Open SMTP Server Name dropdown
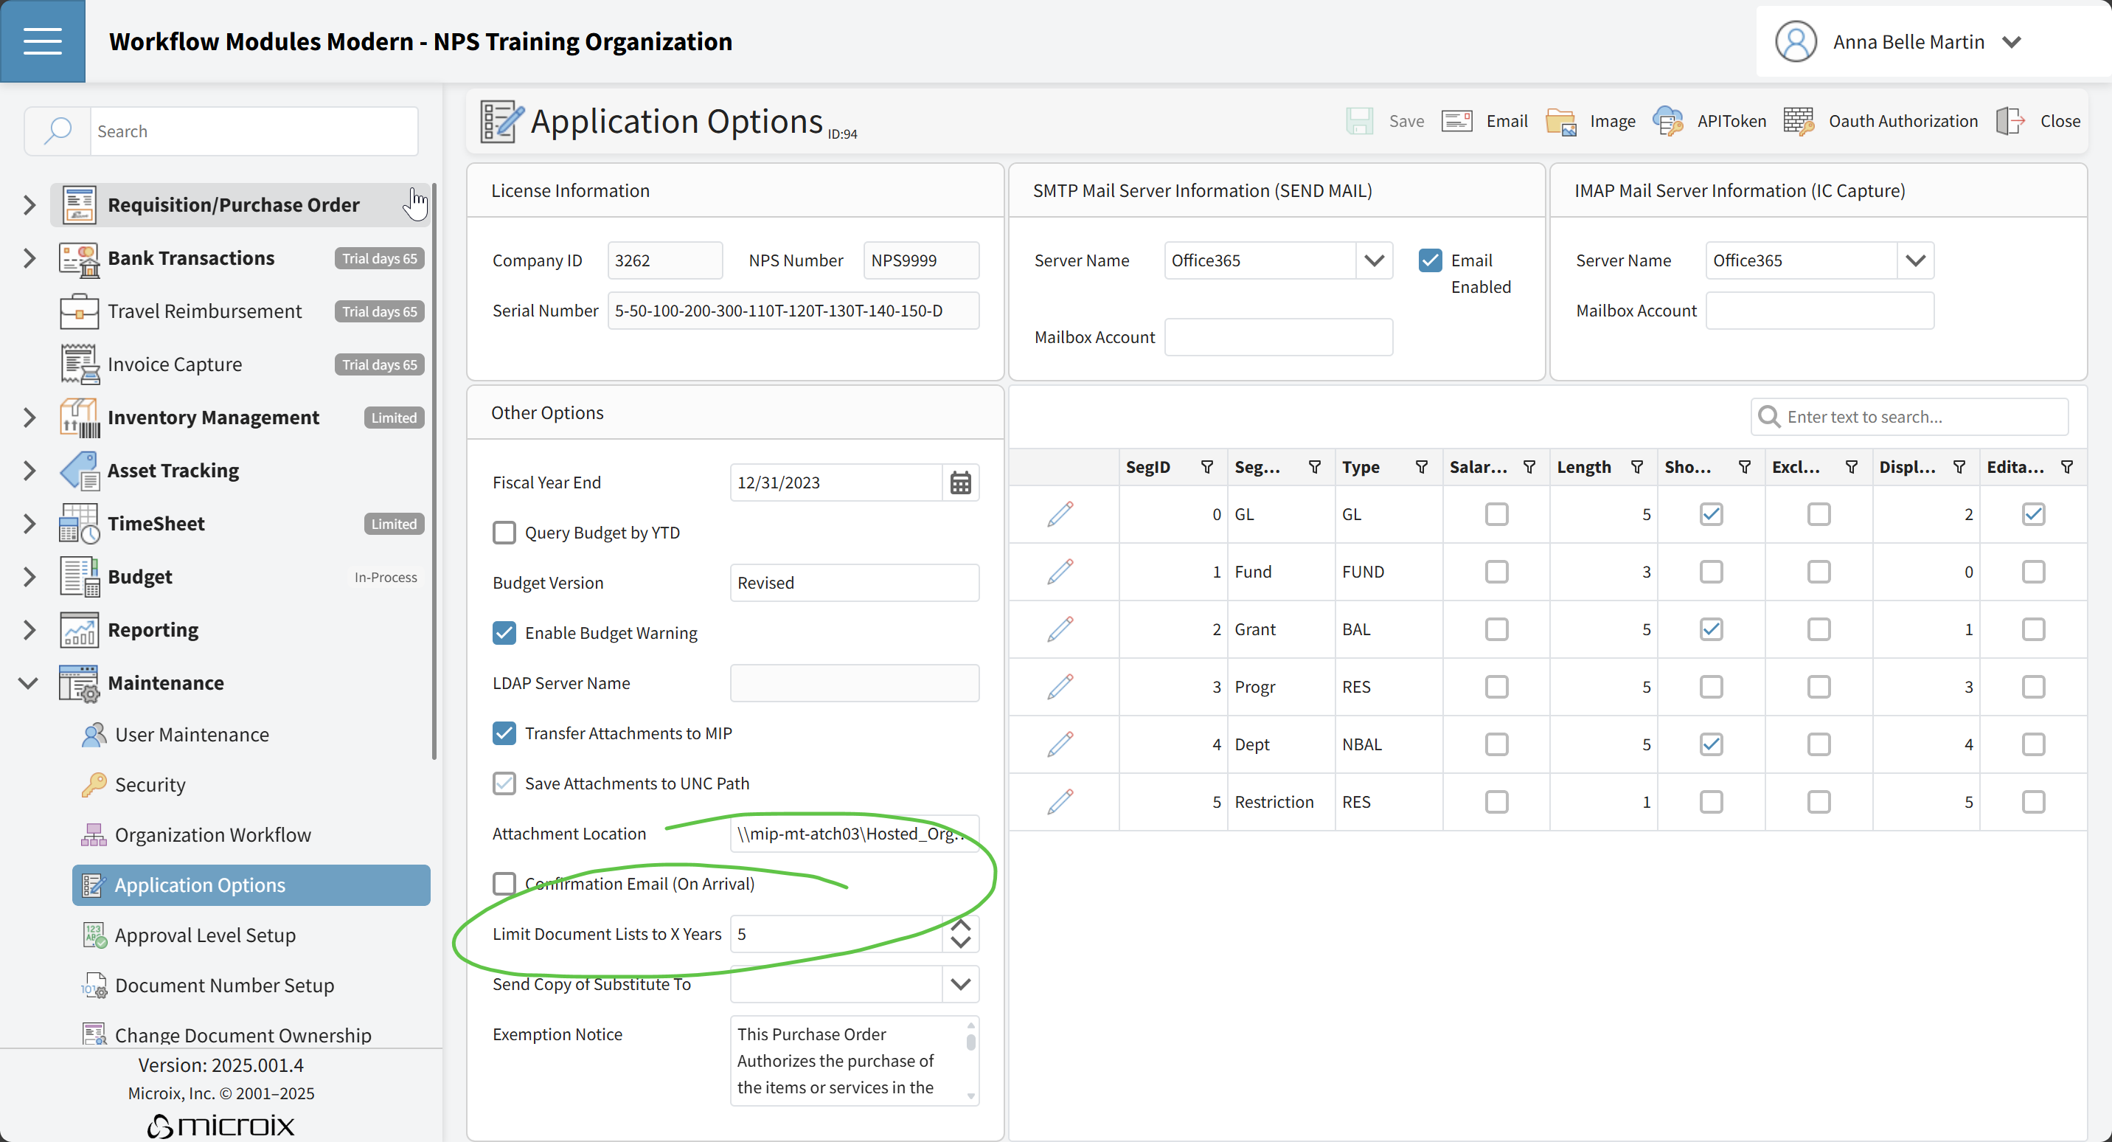 (1374, 260)
